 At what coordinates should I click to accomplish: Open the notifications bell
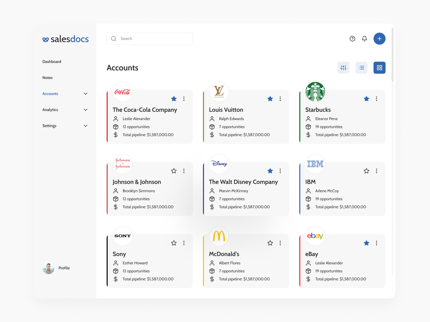pos(365,39)
